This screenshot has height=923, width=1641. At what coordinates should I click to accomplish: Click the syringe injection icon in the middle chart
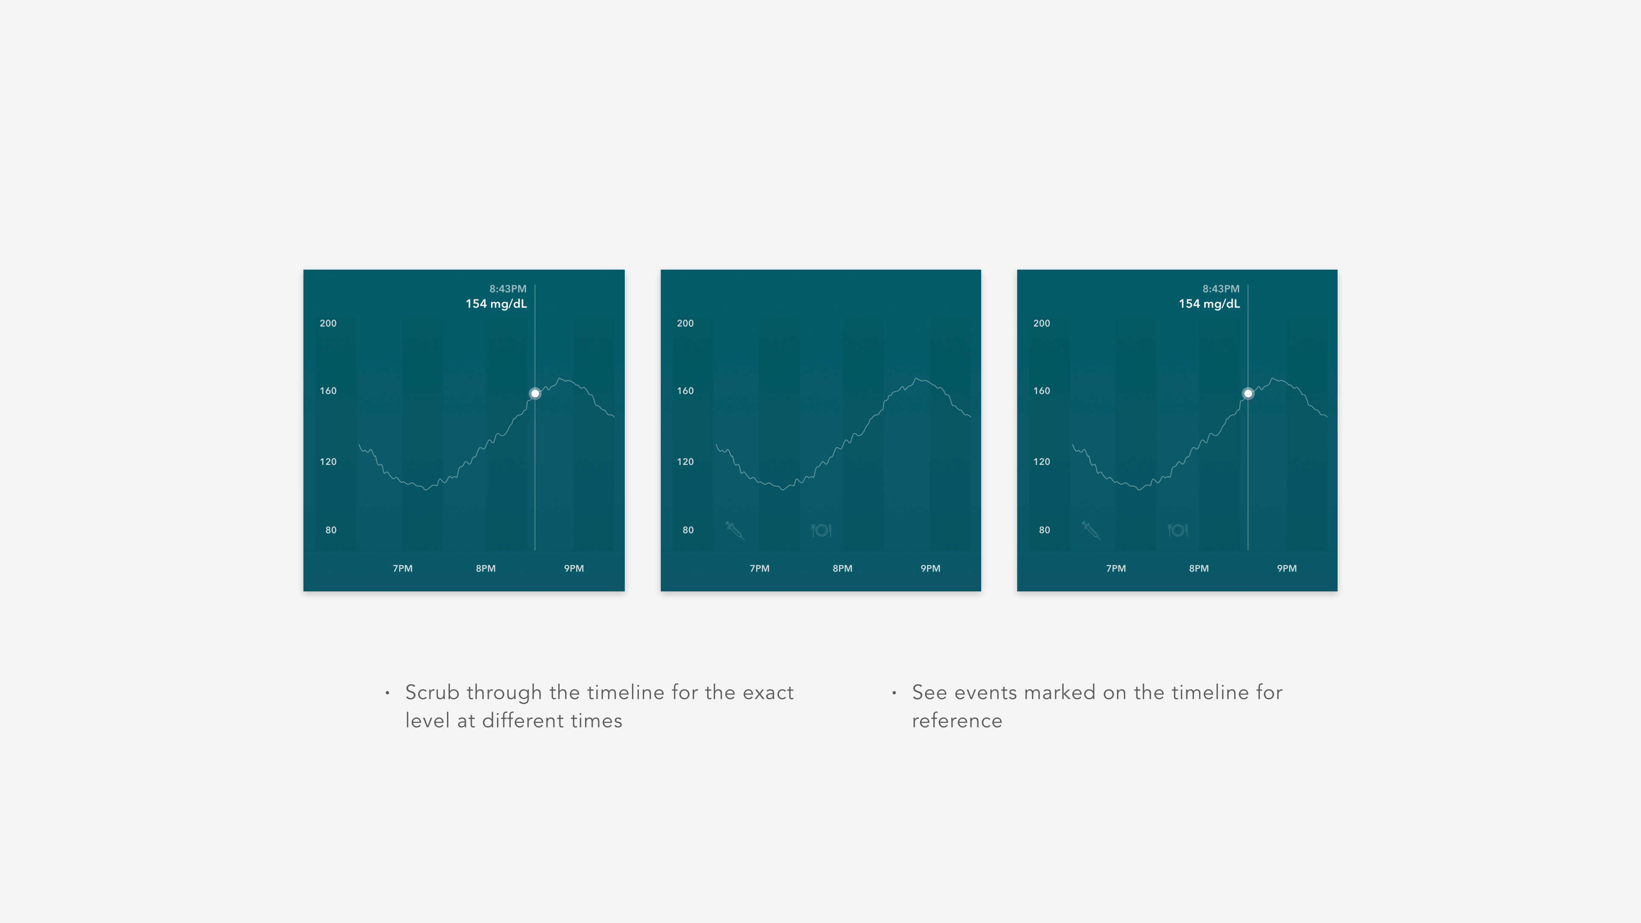click(735, 529)
